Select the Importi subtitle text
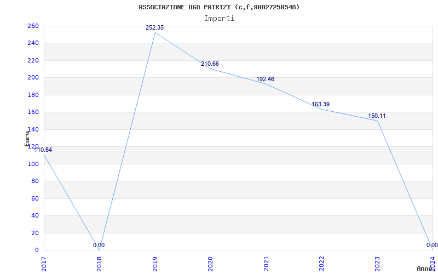This screenshot has width=438, height=274. [219, 19]
